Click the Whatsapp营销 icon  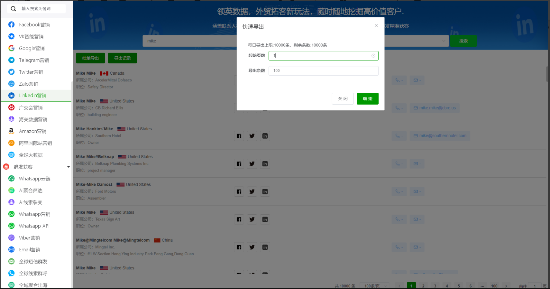[x=11, y=214]
